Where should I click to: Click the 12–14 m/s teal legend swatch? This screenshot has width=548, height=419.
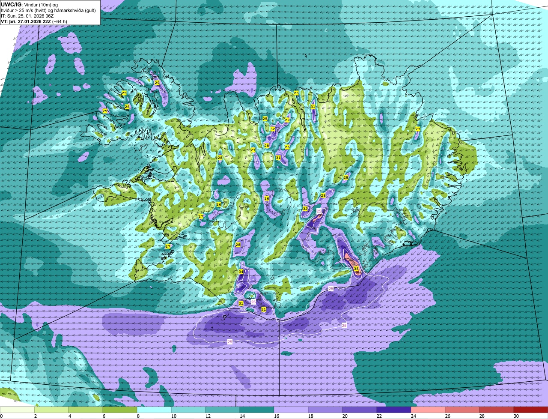(x=223, y=410)
